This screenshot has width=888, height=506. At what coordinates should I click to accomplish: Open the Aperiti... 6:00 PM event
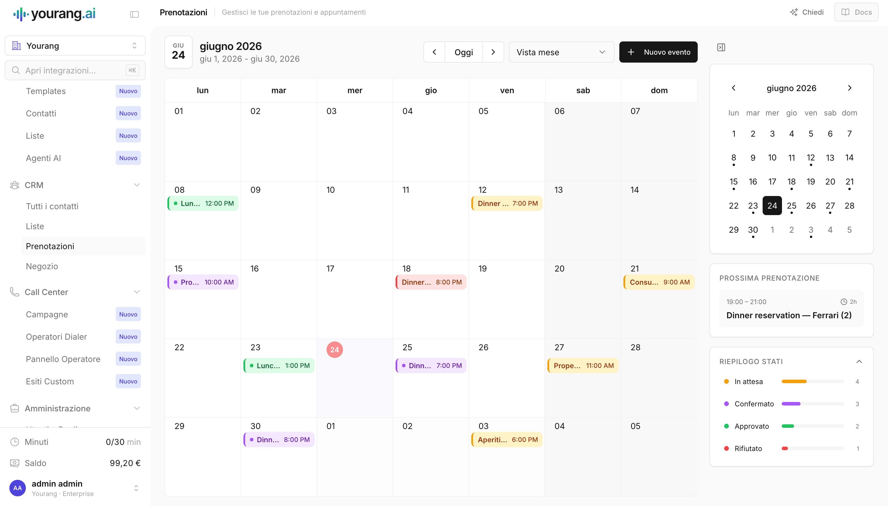pos(507,440)
